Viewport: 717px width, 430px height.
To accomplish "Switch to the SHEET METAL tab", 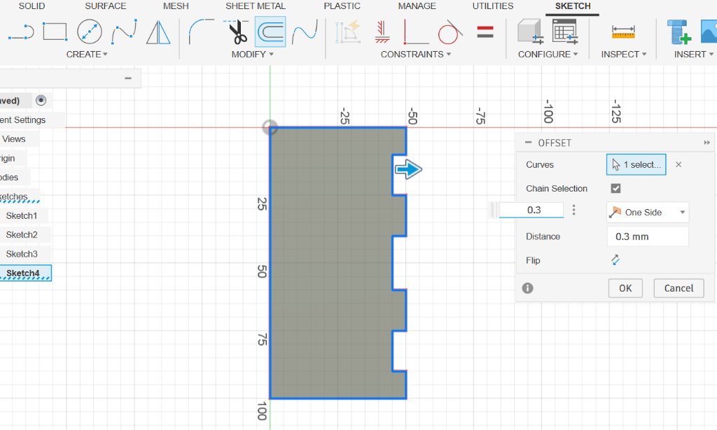I will 256,6.
